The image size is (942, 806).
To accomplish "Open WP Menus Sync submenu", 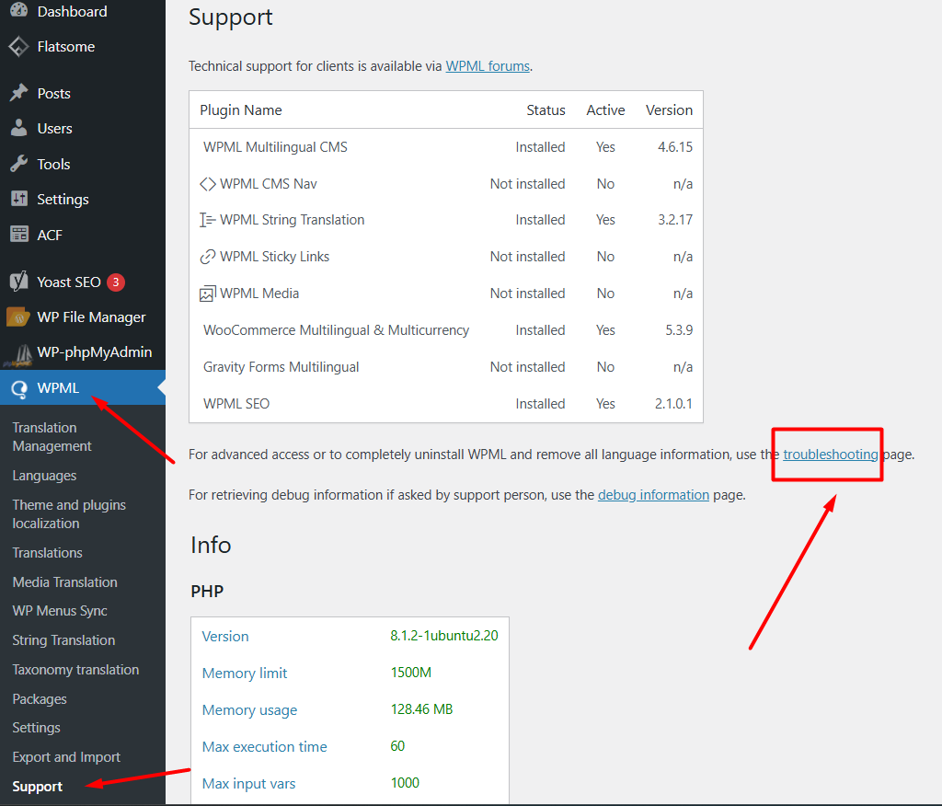I will [x=60, y=611].
